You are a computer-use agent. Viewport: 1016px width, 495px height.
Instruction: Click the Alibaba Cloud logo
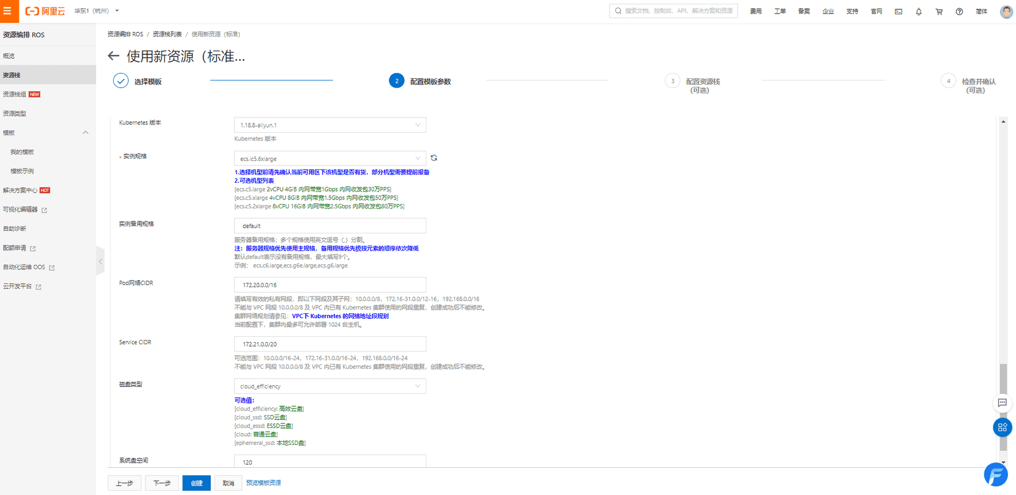(x=45, y=11)
